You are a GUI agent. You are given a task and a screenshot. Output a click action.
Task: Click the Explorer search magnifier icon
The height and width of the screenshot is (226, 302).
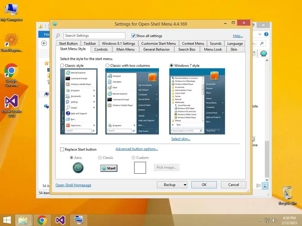[262, 44]
